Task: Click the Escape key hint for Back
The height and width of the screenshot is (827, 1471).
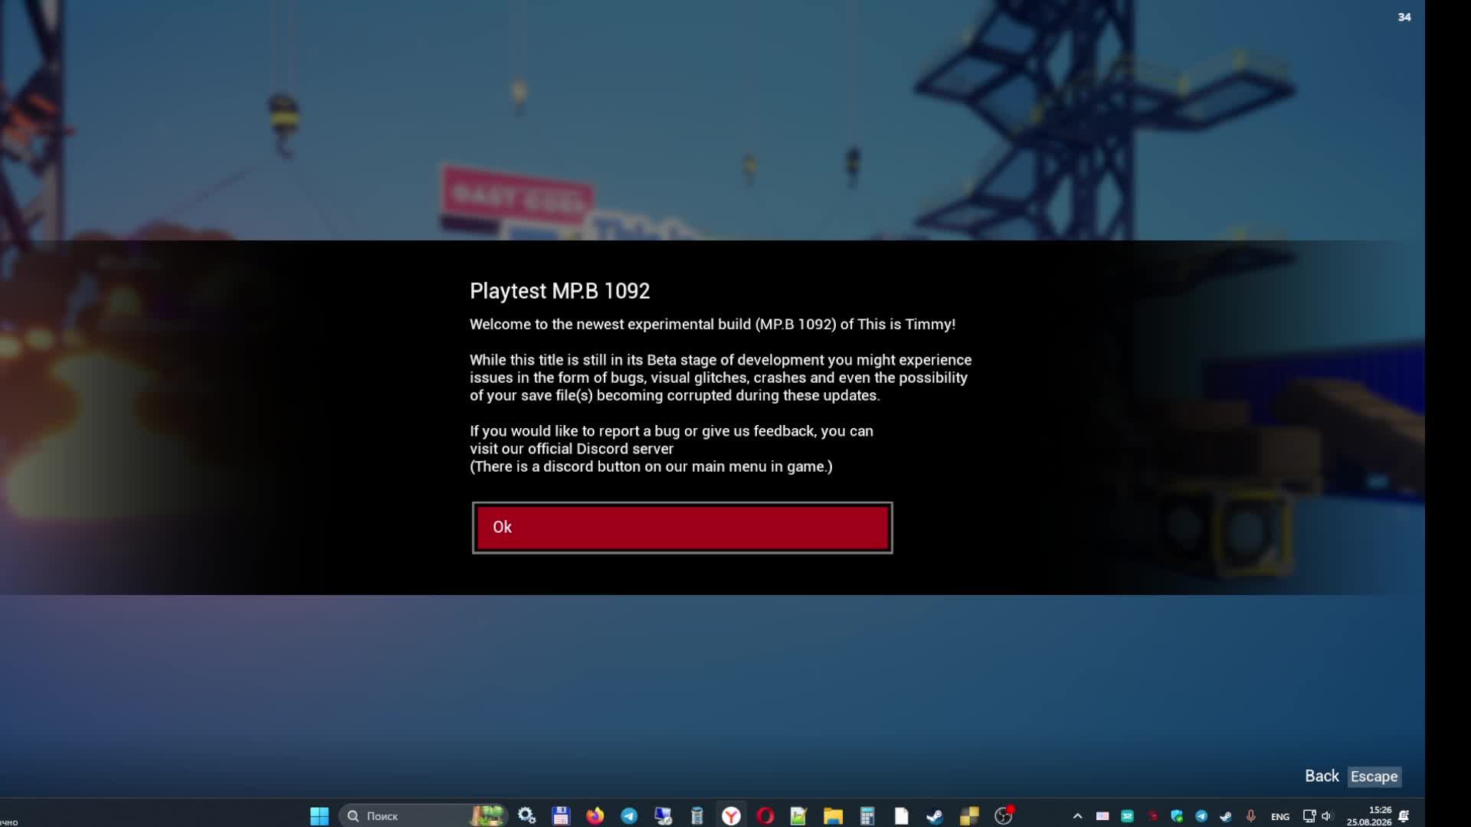Action: click(x=1374, y=776)
